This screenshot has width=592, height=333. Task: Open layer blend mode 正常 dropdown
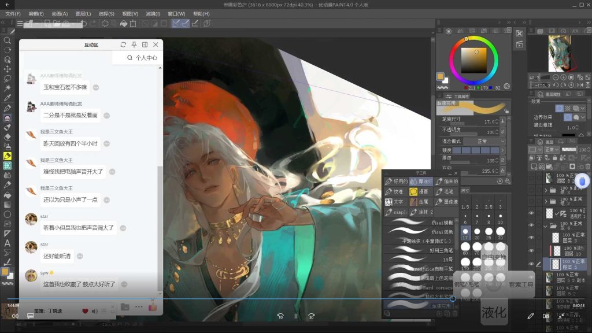[552, 150]
